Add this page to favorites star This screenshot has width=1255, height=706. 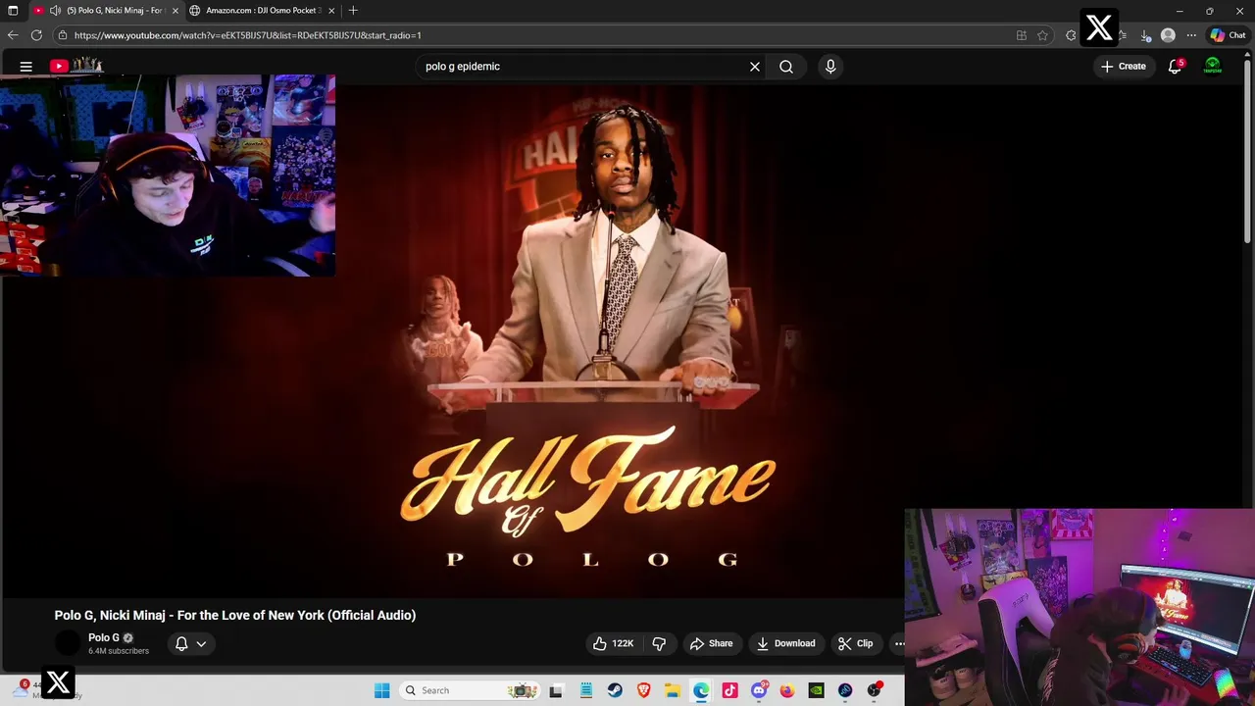tap(1042, 35)
